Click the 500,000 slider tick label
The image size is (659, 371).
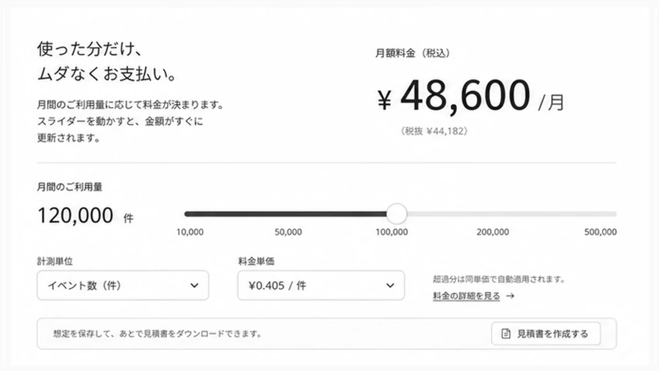click(600, 232)
